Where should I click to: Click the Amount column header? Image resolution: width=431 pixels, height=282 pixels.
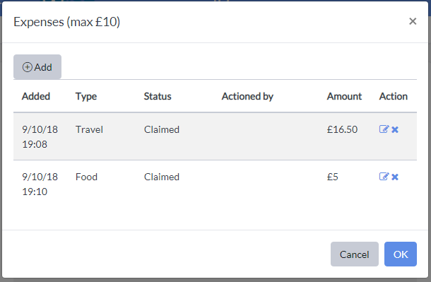tap(344, 96)
